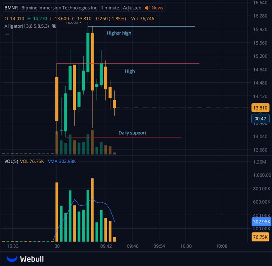
Task: Click the VOL 76.75K value text
Action: pos(32,161)
